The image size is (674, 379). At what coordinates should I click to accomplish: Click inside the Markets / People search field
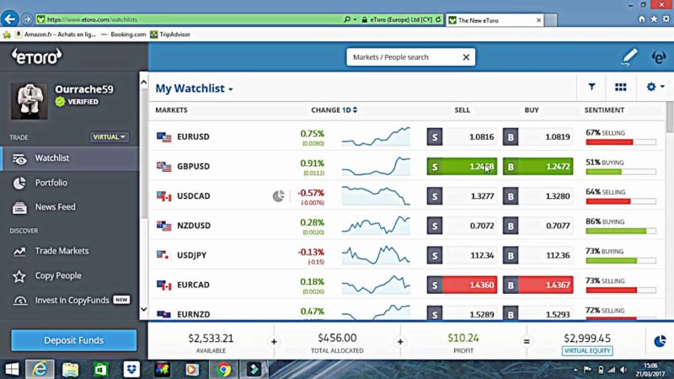coord(400,57)
